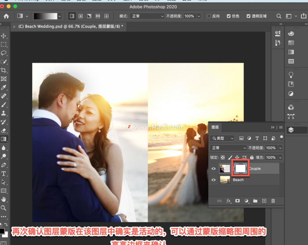308x245 pixels.
Task: Choose the Diamond Gradient style
Action: click(x=106, y=16)
